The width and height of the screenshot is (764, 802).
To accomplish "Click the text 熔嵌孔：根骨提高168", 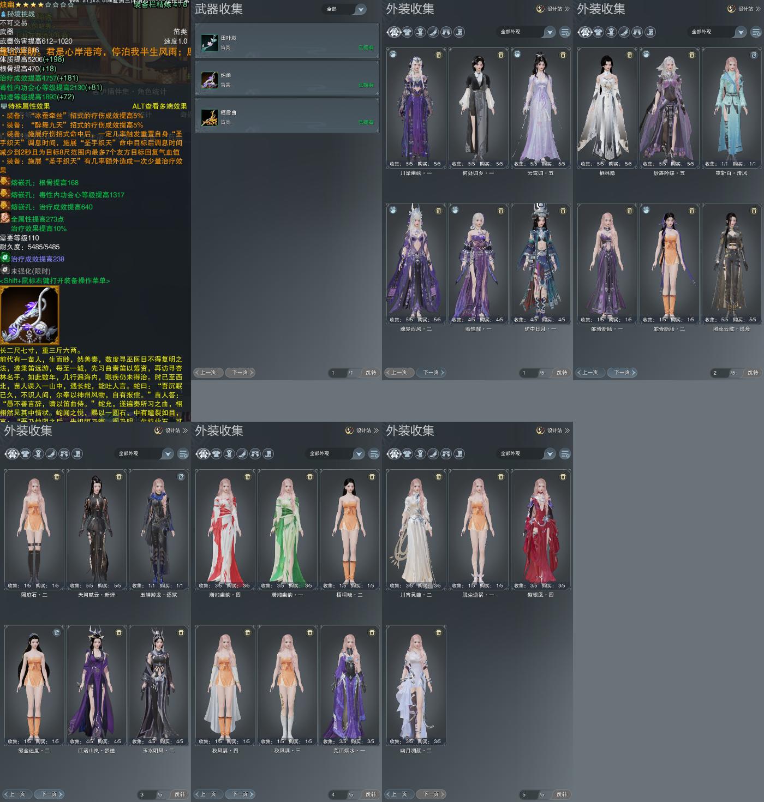I will pos(45,183).
